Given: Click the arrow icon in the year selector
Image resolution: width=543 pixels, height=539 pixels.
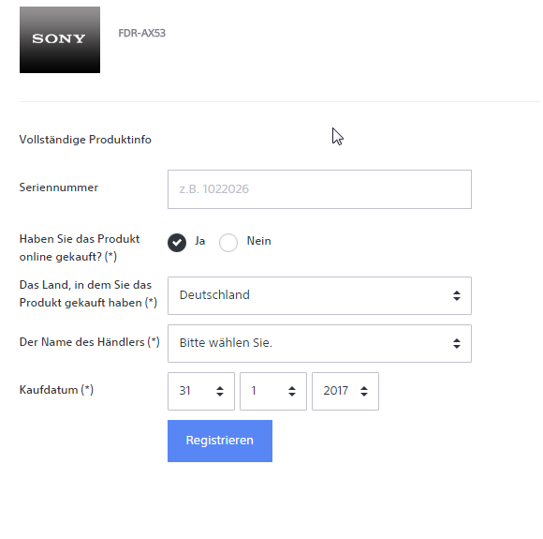Looking at the screenshot, I should tap(364, 391).
